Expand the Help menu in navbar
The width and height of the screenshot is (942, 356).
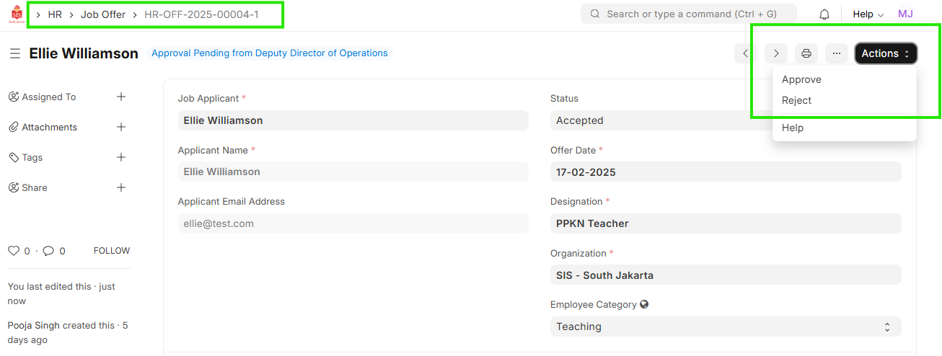pos(868,14)
